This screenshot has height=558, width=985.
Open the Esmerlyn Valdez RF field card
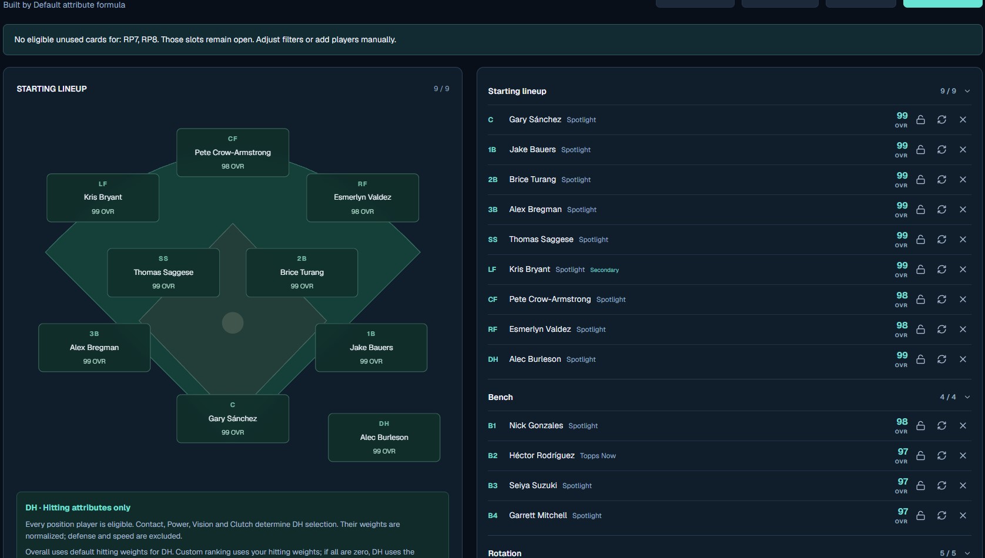pos(363,198)
